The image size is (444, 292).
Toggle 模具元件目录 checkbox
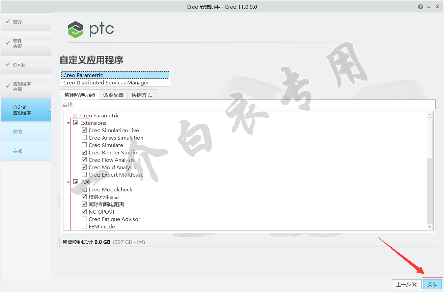[x=84, y=197]
